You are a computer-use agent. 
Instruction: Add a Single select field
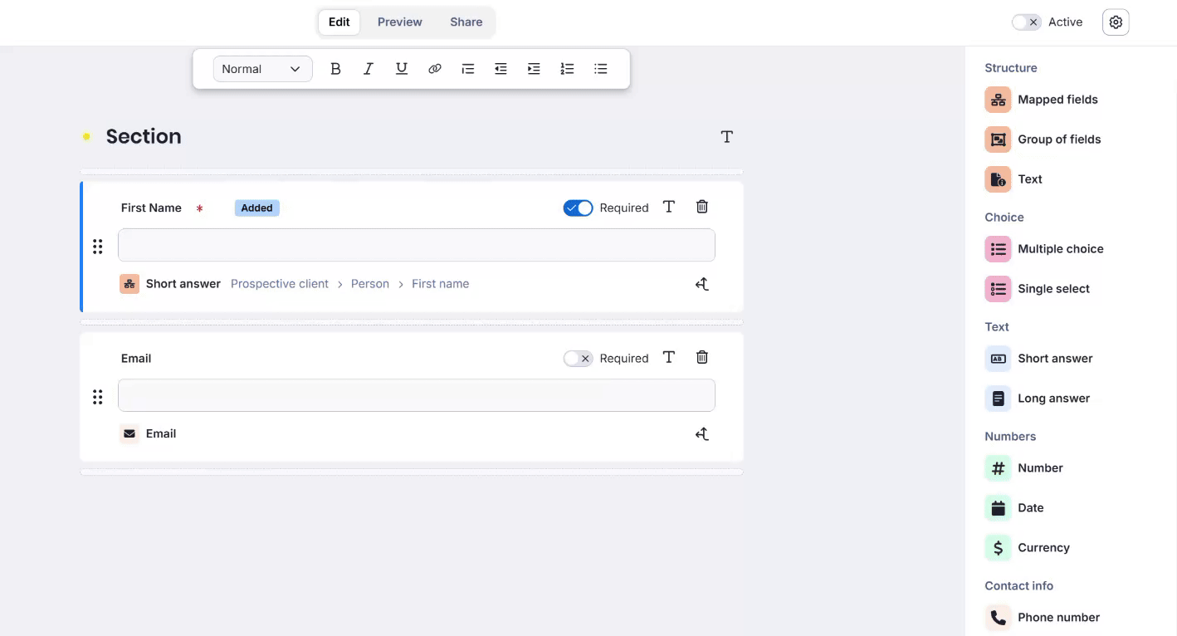[x=1038, y=289]
